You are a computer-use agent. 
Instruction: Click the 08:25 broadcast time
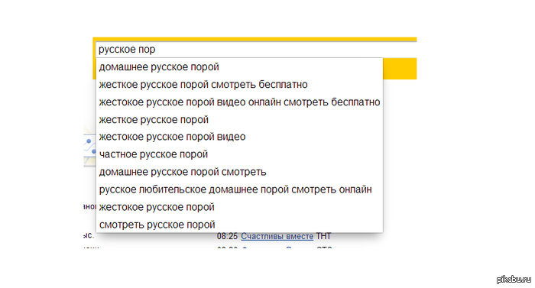click(227, 236)
